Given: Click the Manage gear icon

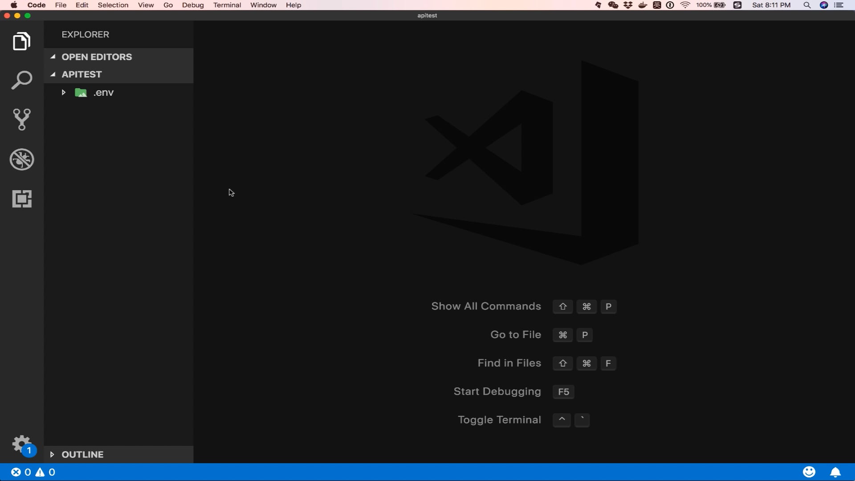Looking at the screenshot, I should pyautogui.click(x=21, y=444).
